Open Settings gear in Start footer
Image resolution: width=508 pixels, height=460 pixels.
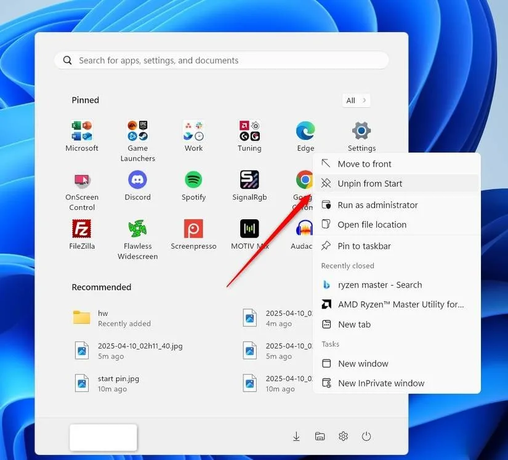coord(343,437)
